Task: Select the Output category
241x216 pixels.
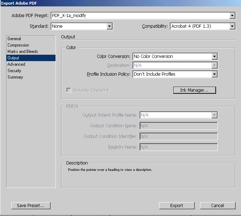Action: pos(31,58)
